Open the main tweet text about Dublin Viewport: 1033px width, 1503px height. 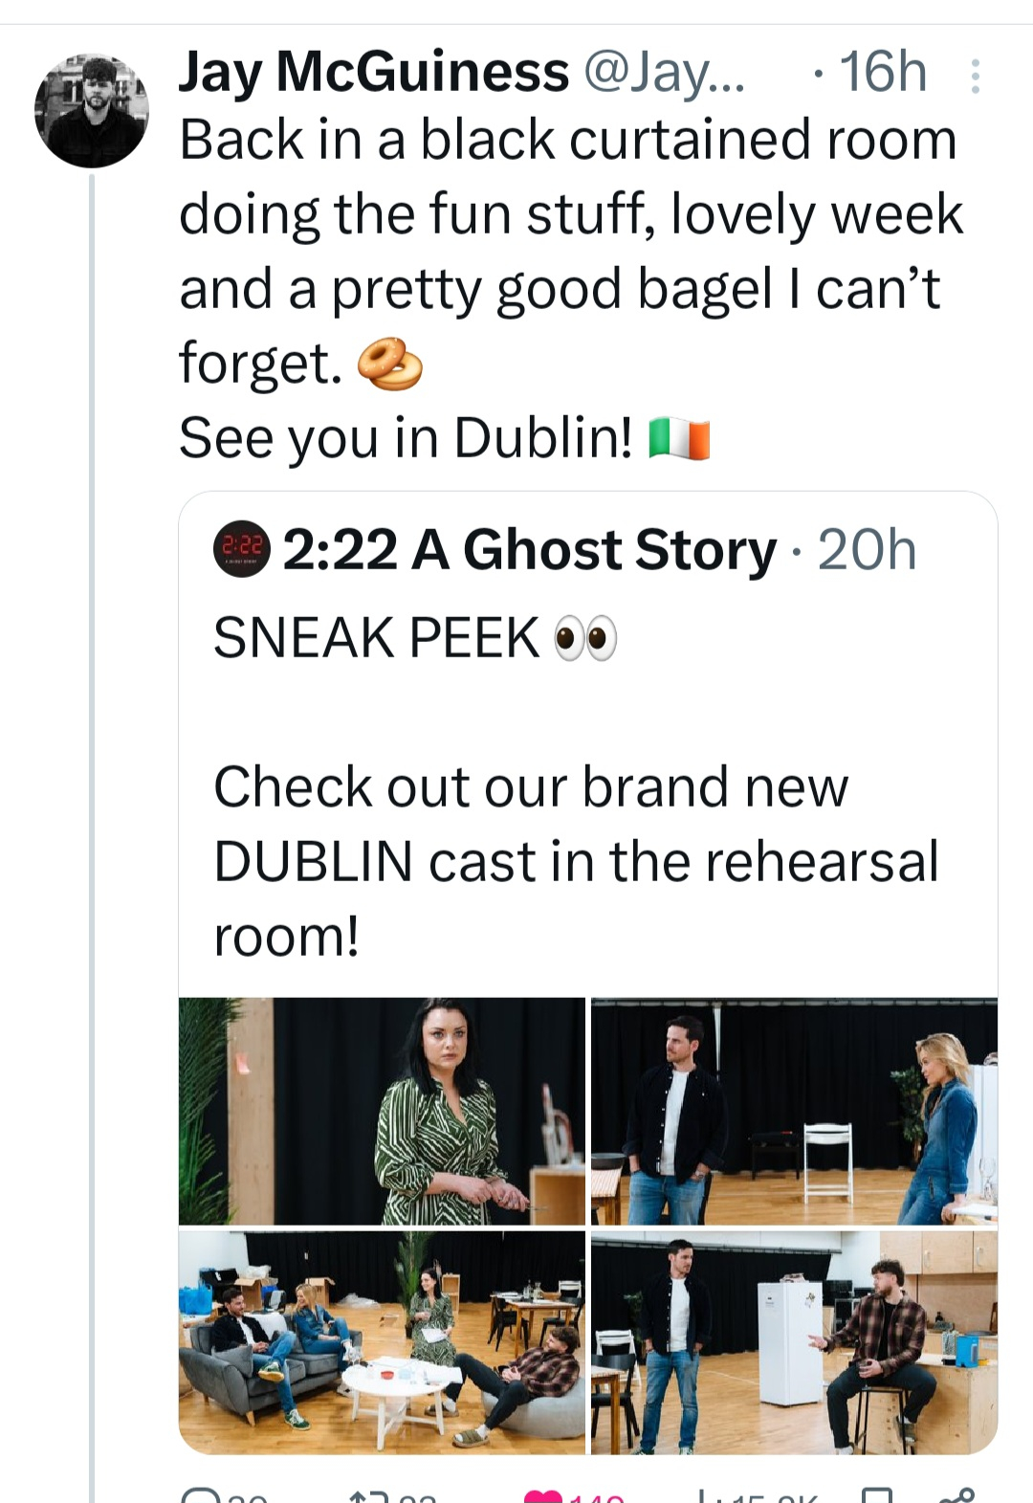pos(571,288)
